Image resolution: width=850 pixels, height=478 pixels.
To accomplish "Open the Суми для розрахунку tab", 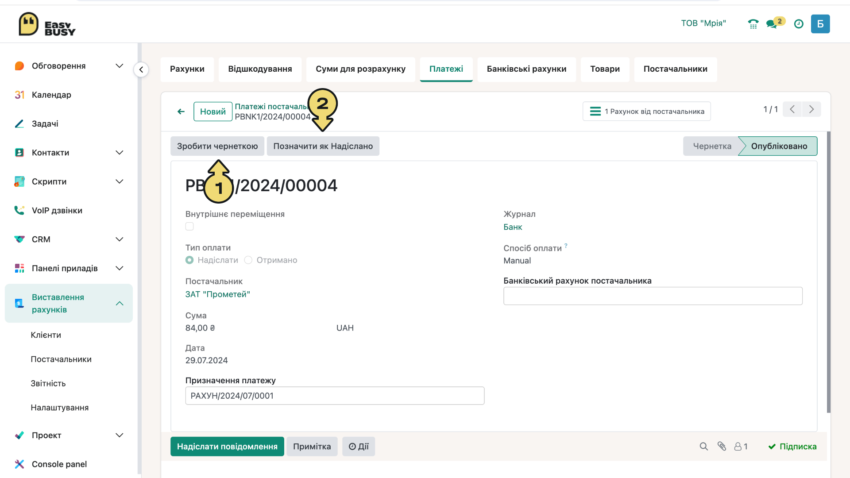I will (x=360, y=69).
